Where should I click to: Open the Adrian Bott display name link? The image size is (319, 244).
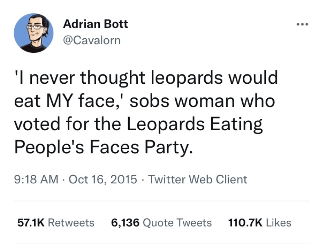pos(95,24)
